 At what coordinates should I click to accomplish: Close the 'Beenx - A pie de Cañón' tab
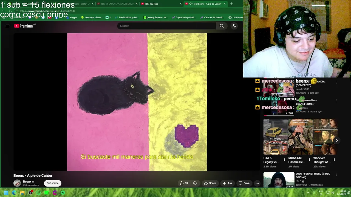[225, 4]
